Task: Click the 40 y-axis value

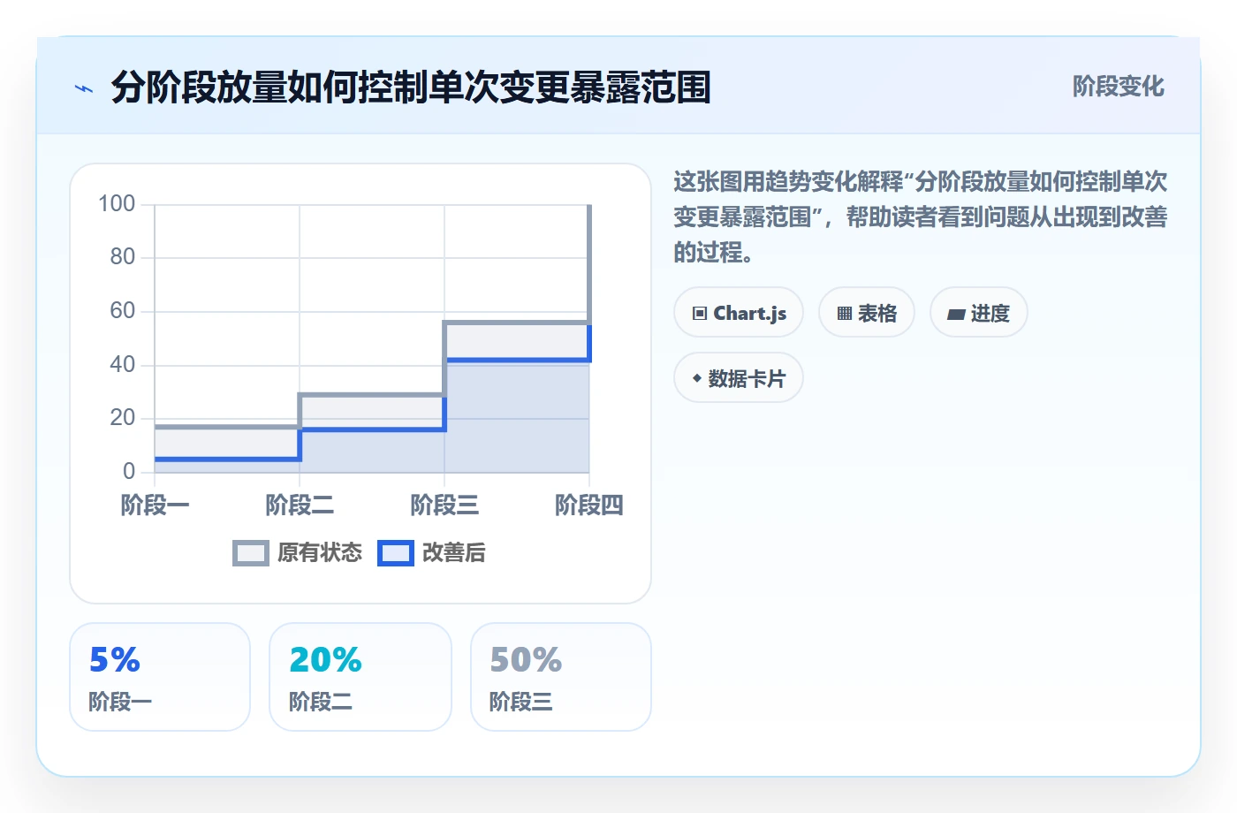Action: click(x=123, y=364)
